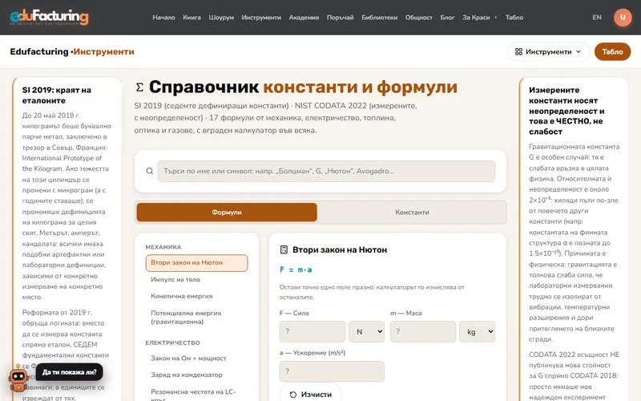Select Кинетична енергия formula
641x401 pixels.
[196, 296]
